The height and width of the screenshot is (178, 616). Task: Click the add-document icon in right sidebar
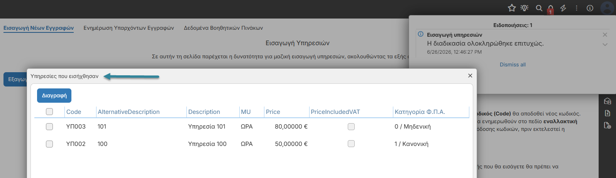(608, 125)
